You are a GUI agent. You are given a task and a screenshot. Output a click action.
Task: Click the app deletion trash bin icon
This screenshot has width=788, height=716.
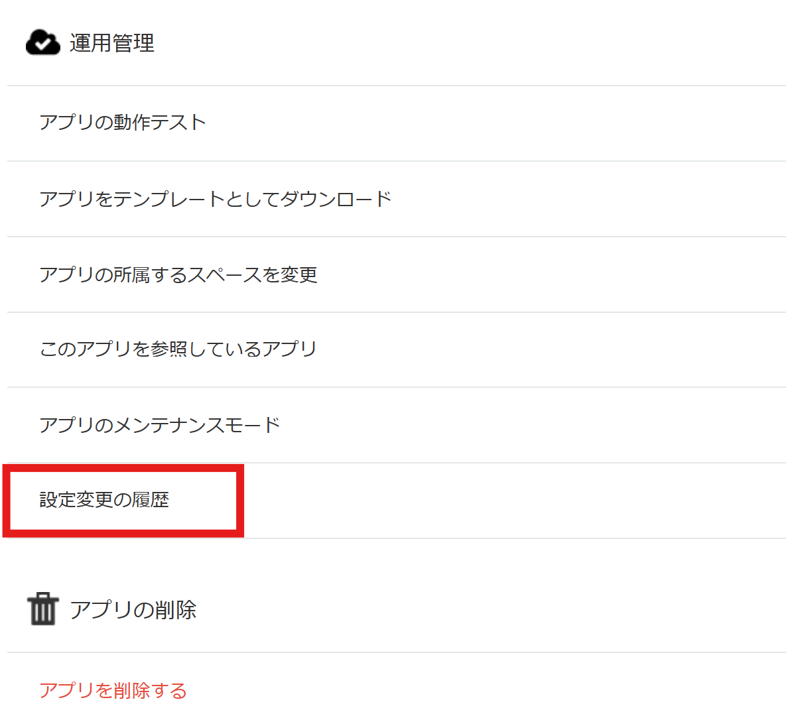pos(43,609)
